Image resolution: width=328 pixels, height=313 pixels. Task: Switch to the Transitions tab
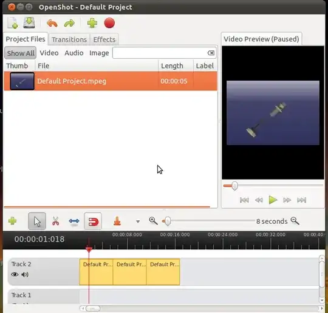click(x=69, y=39)
